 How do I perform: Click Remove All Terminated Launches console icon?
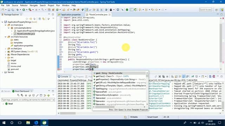point(163,77)
